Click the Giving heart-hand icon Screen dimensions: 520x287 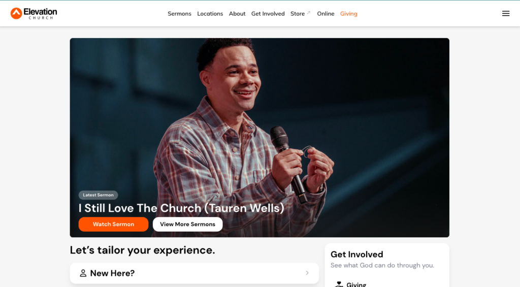[339, 284]
